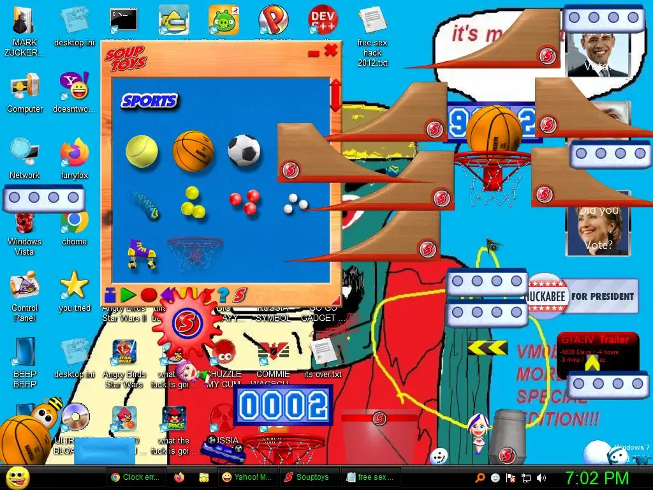This screenshot has height=490, width=653.
Task: Open the 'its over.txt' file
Action: click(x=323, y=357)
